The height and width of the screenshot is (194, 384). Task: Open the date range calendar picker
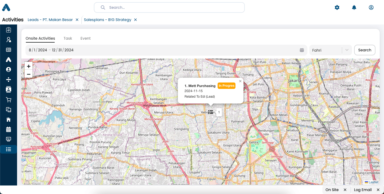[302, 50]
